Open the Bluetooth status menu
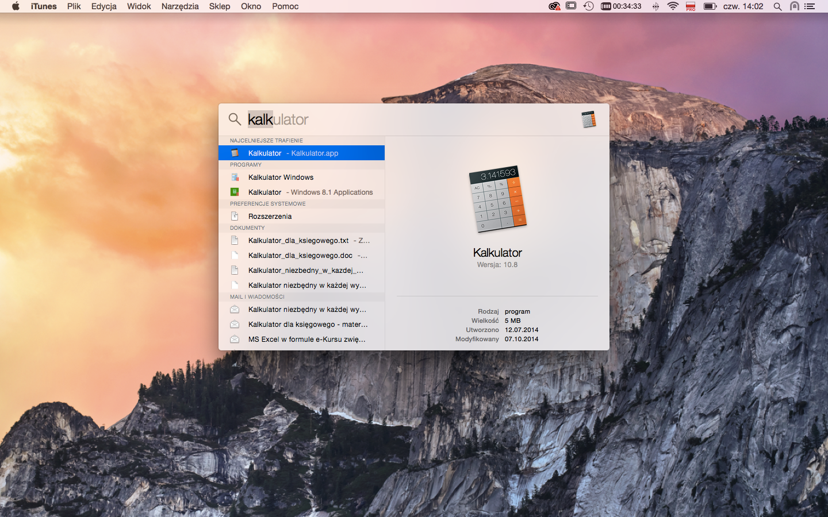Viewport: 828px width, 517px height. (655, 6)
